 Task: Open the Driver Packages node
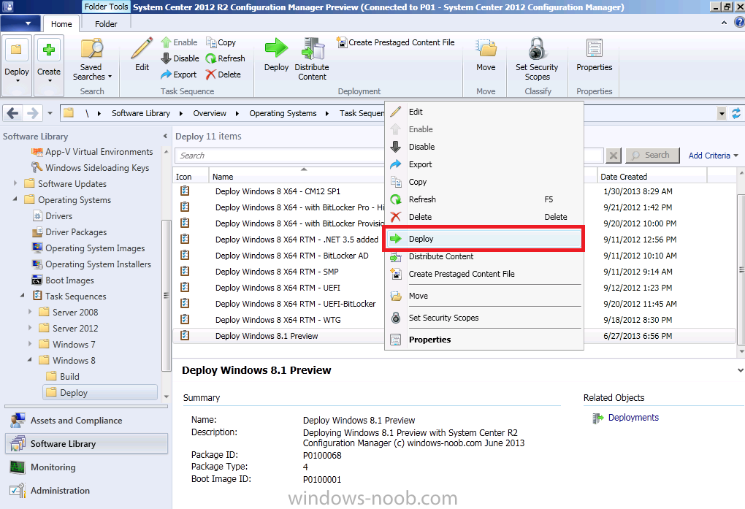pyautogui.click(x=69, y=232)
